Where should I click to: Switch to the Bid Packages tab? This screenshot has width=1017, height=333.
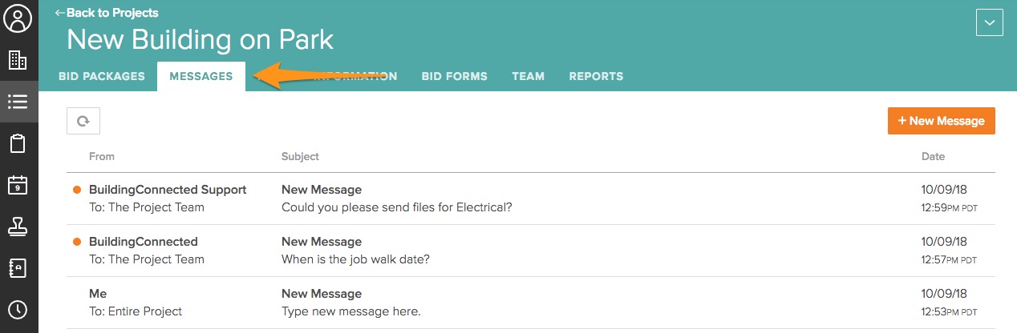(102, 77)
